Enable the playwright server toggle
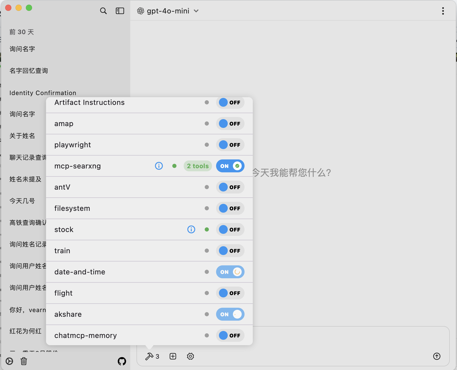Screen dimensions: 457x370 [230, 145]
